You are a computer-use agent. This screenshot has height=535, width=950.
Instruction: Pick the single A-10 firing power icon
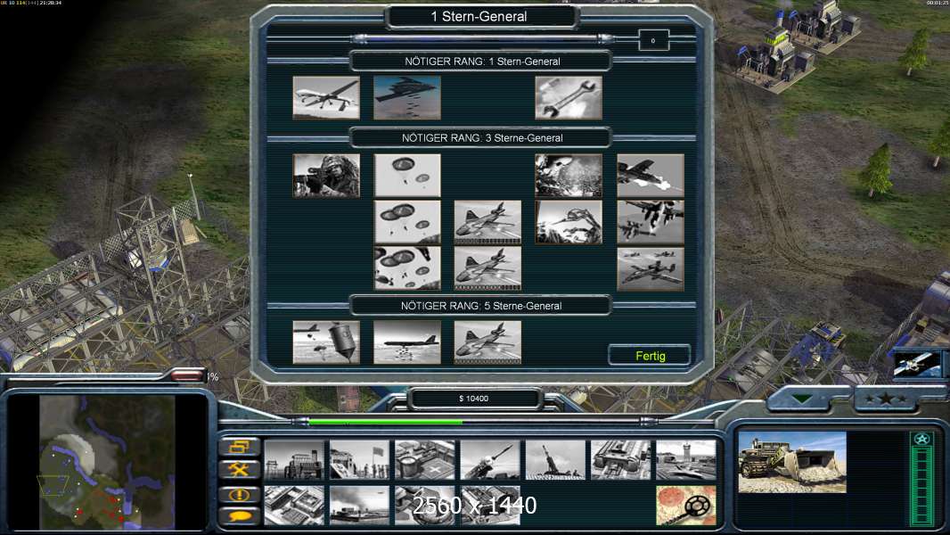point(651,176)
